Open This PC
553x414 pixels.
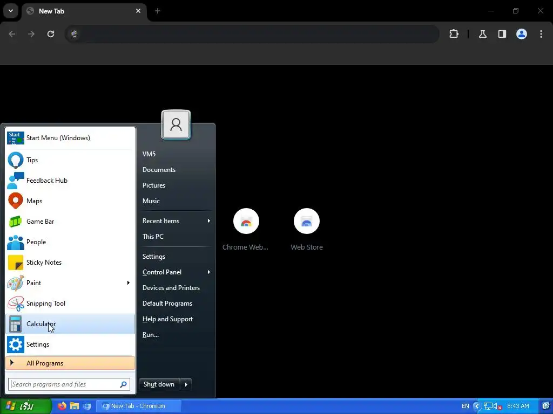pyautogui.click(x=153, y=237)
